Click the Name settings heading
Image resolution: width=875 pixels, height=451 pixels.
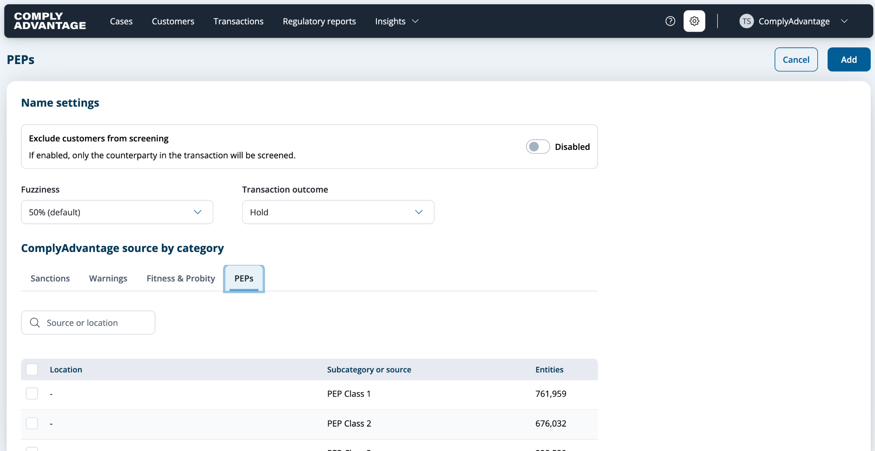pos(60,102)
